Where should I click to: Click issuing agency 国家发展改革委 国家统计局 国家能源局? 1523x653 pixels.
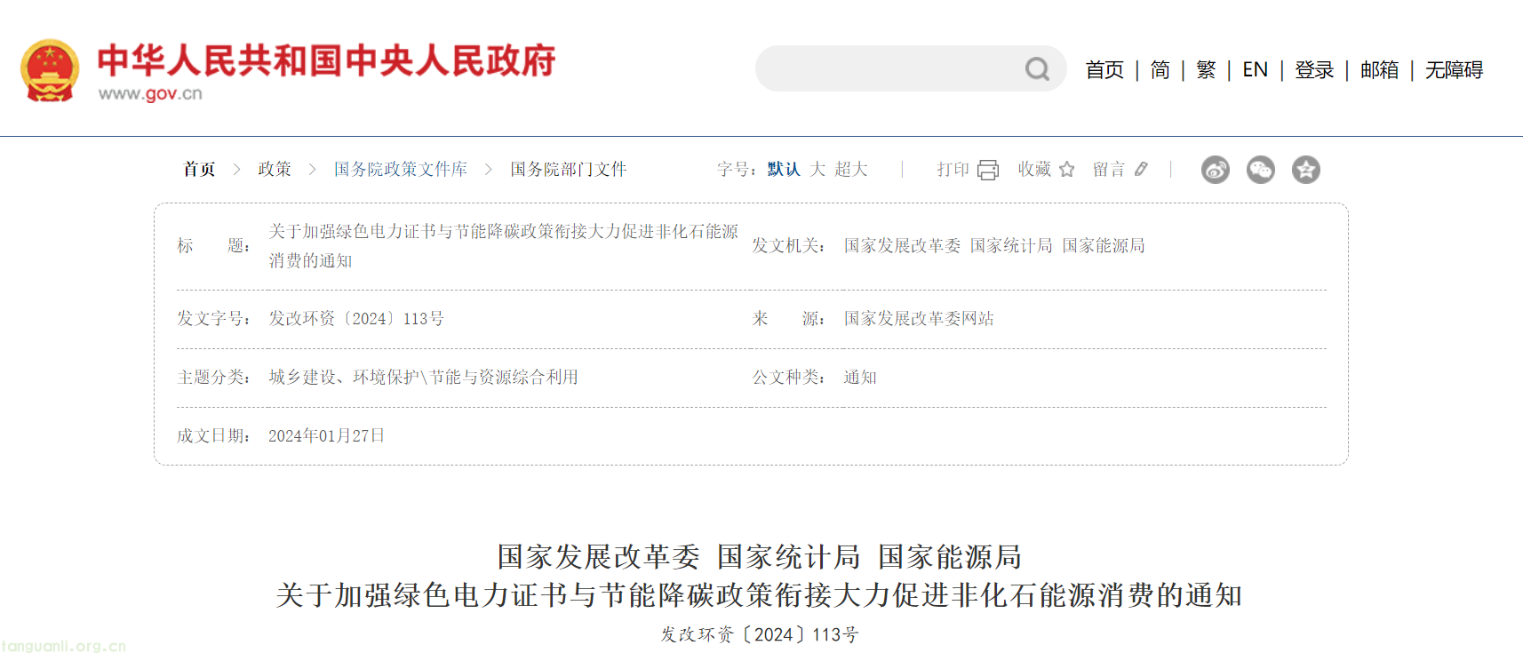pyautogui.click(x=994, y=245)
